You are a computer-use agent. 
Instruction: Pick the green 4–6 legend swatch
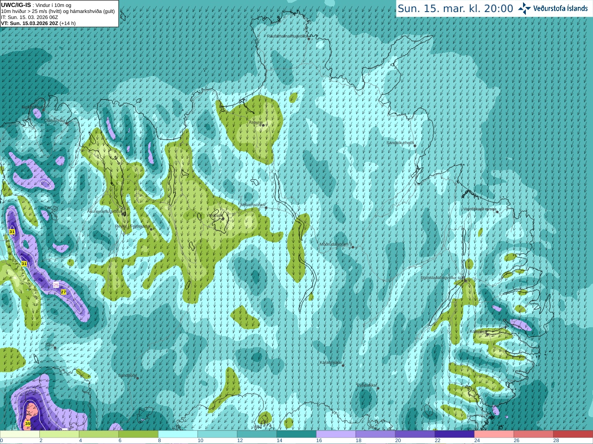point(99,434)
